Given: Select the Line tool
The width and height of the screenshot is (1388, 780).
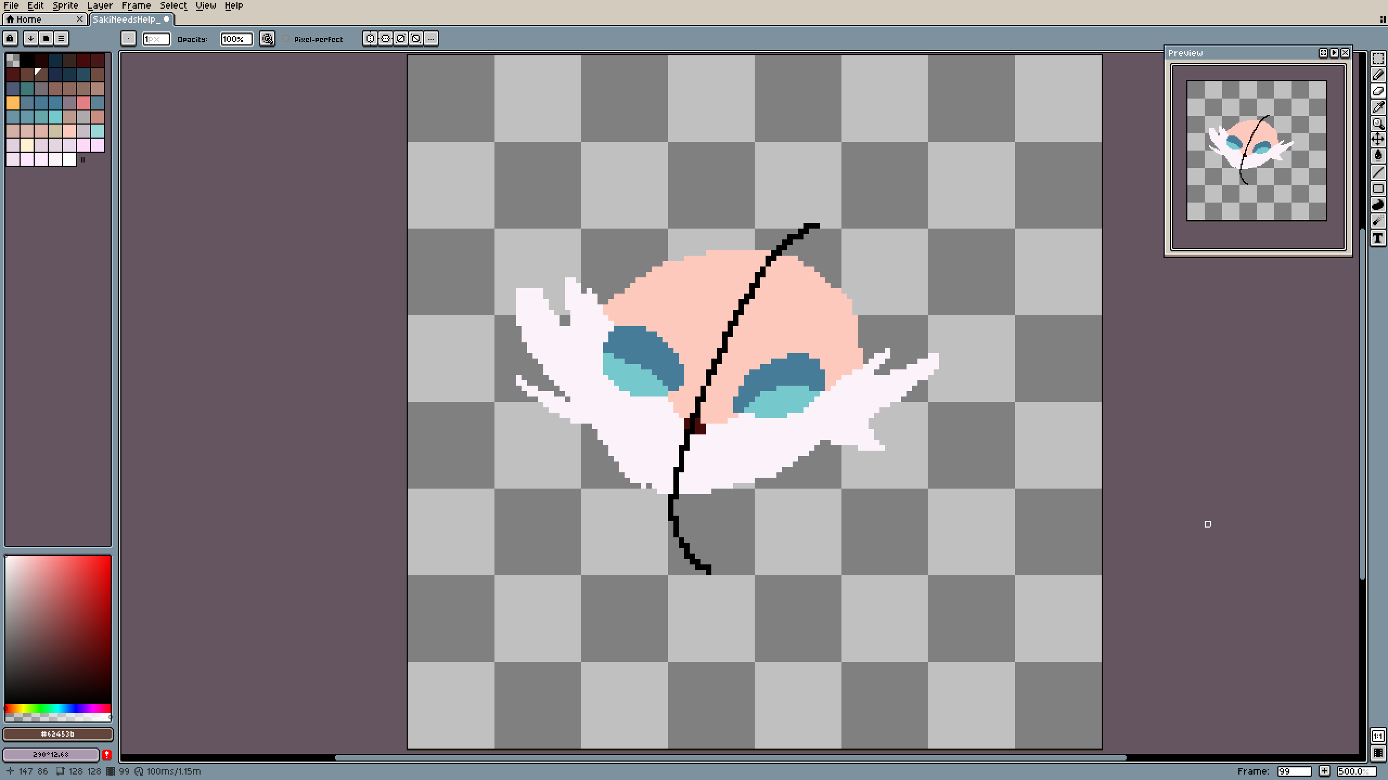Looking at the screenshot, I should pyautogui.click(x=1378, y=172).
